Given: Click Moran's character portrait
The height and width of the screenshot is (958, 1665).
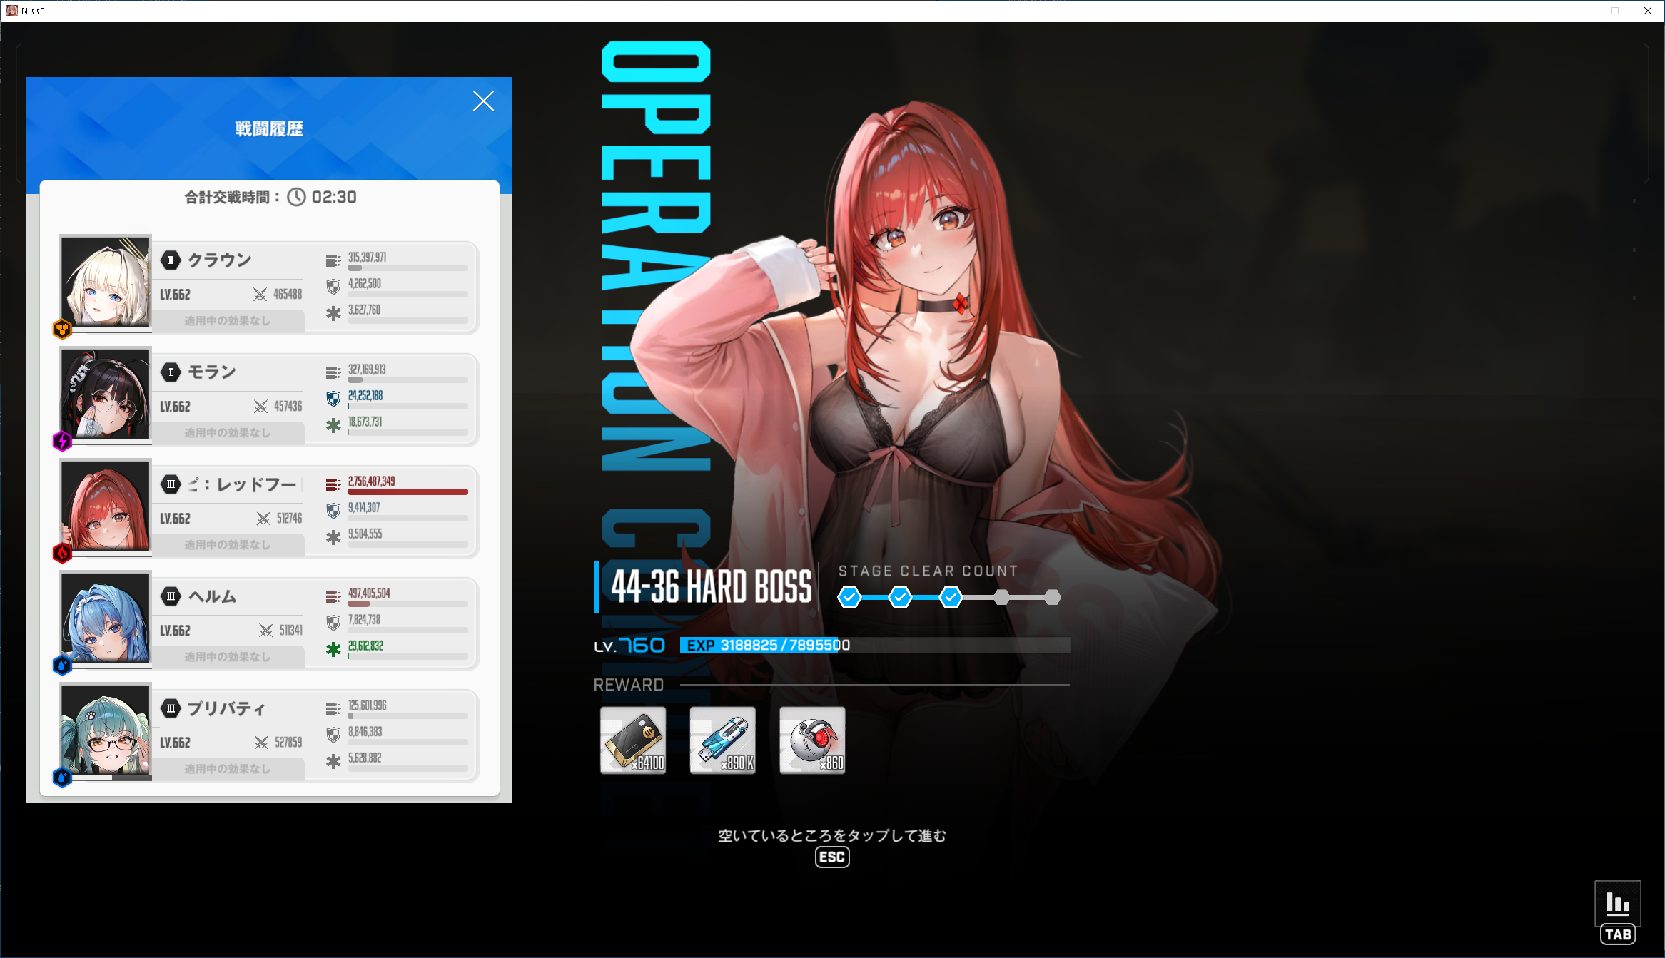Looking at the screenshot, I should click(x=106, y=394).
